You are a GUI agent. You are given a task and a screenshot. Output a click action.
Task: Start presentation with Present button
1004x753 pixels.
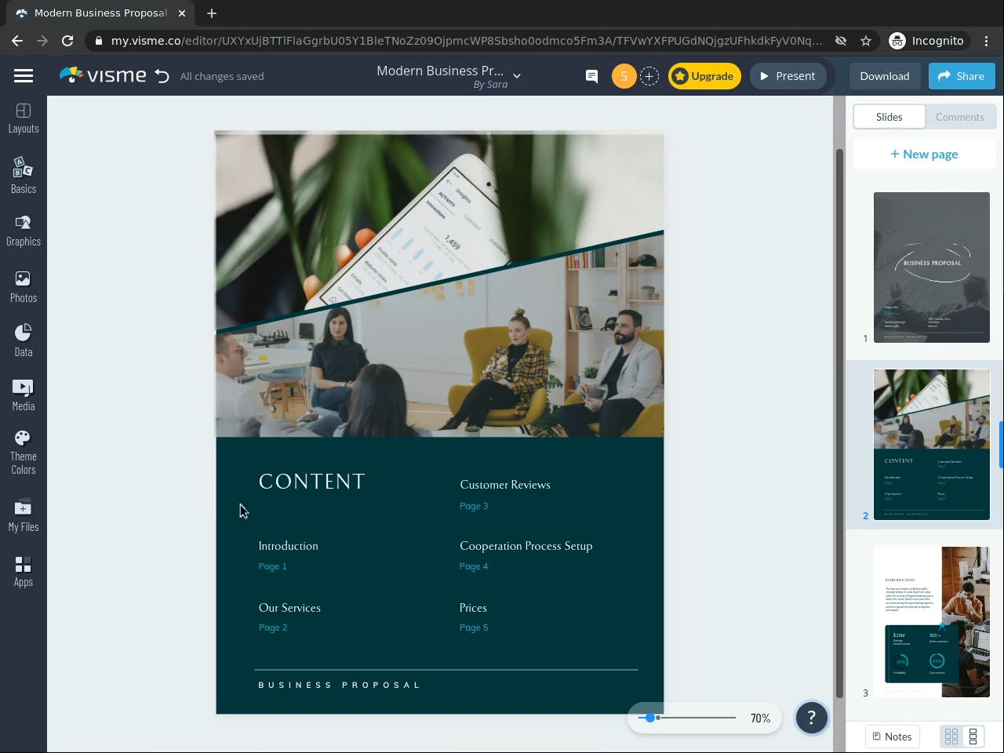point(788,76)
